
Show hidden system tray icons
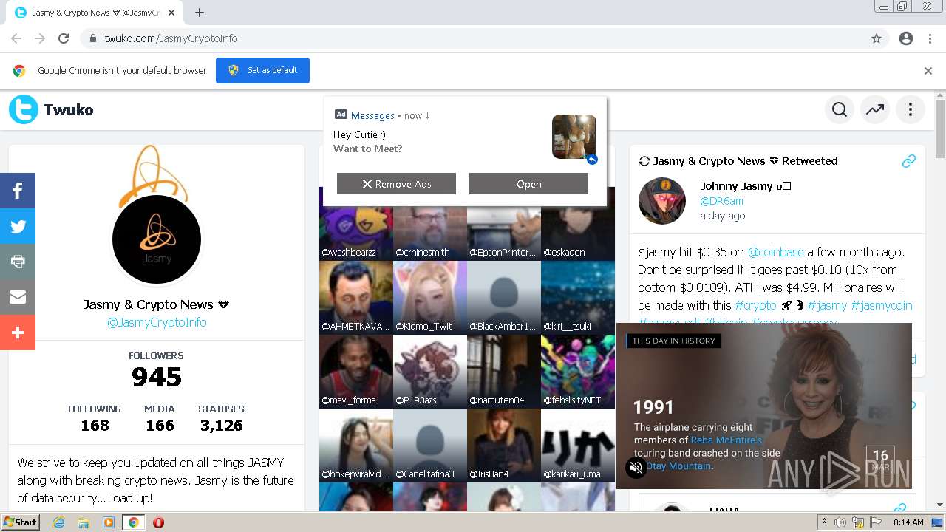click(x=824, y=522)
